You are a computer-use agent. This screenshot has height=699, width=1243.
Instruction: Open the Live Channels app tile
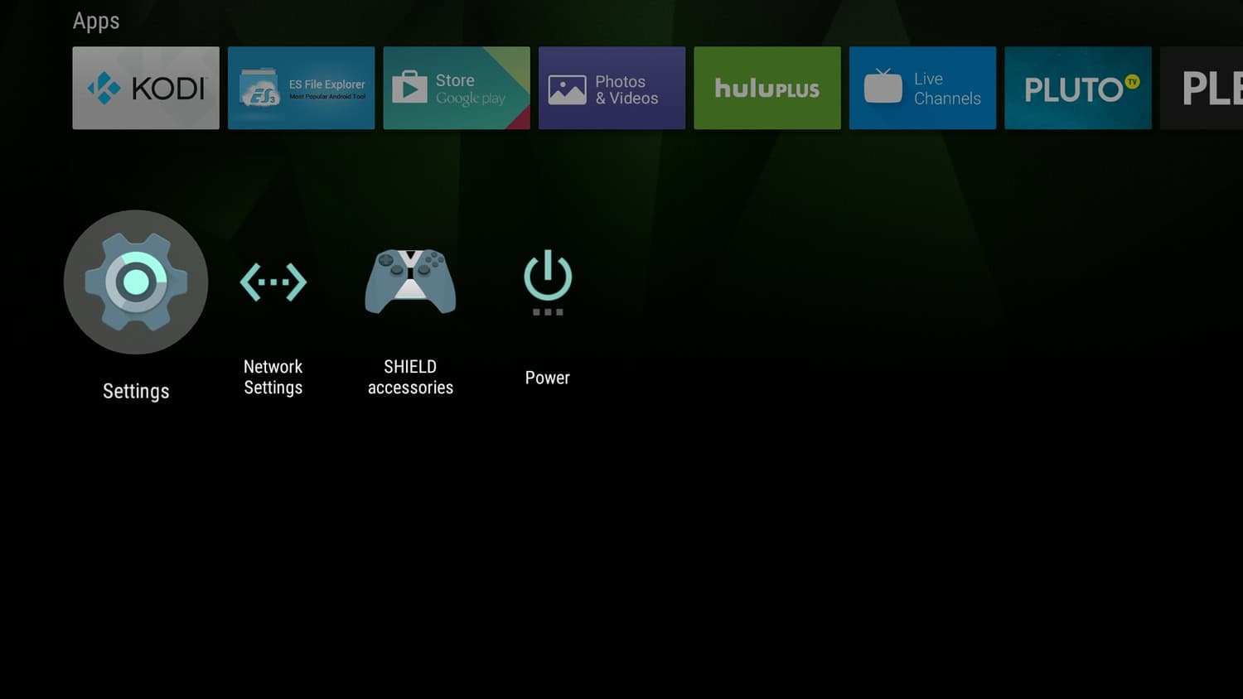922,88
